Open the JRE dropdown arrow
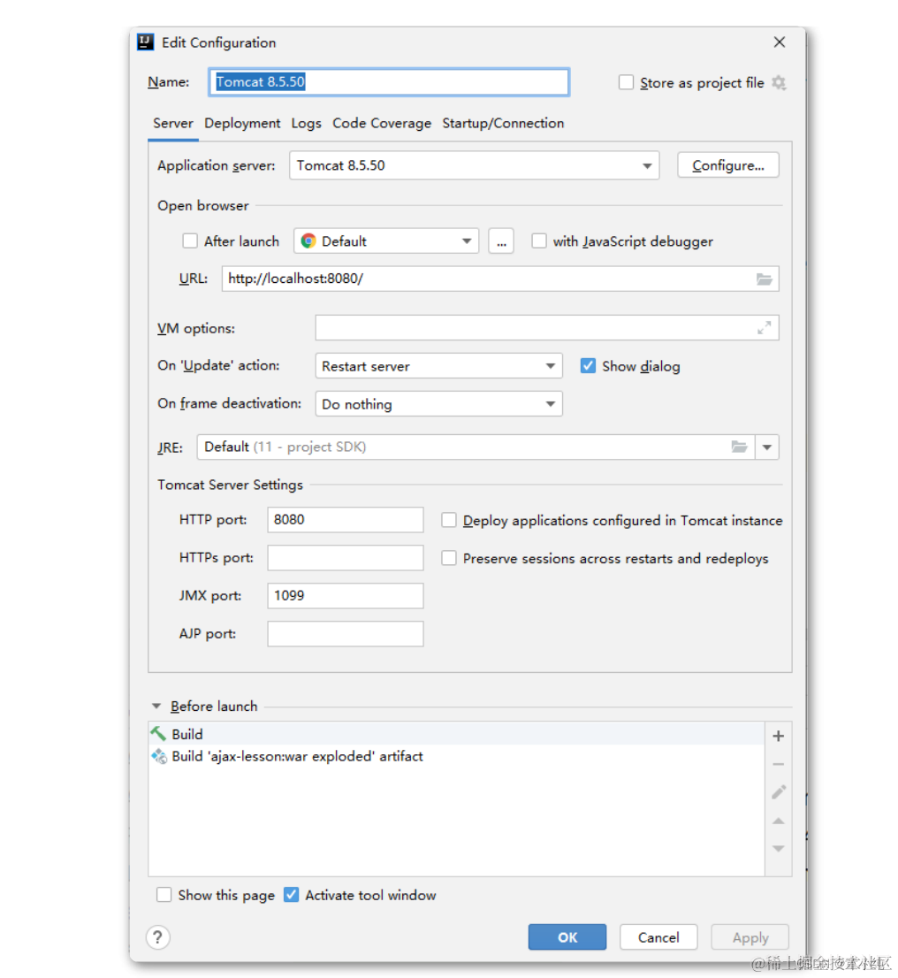 (x=767, y=447)
